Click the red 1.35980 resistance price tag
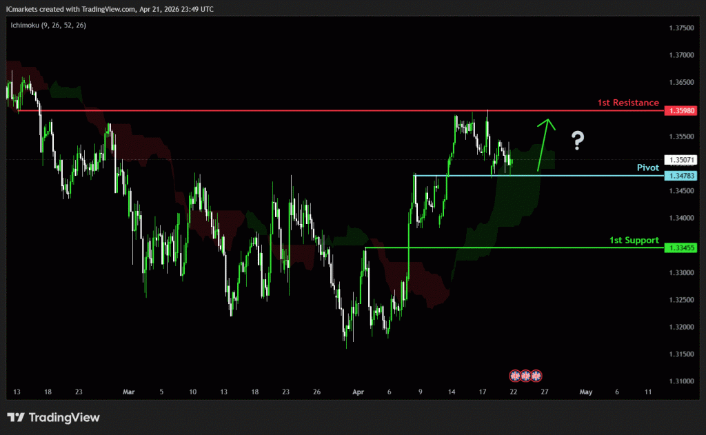706x435 pixels. tap(680, 110)
